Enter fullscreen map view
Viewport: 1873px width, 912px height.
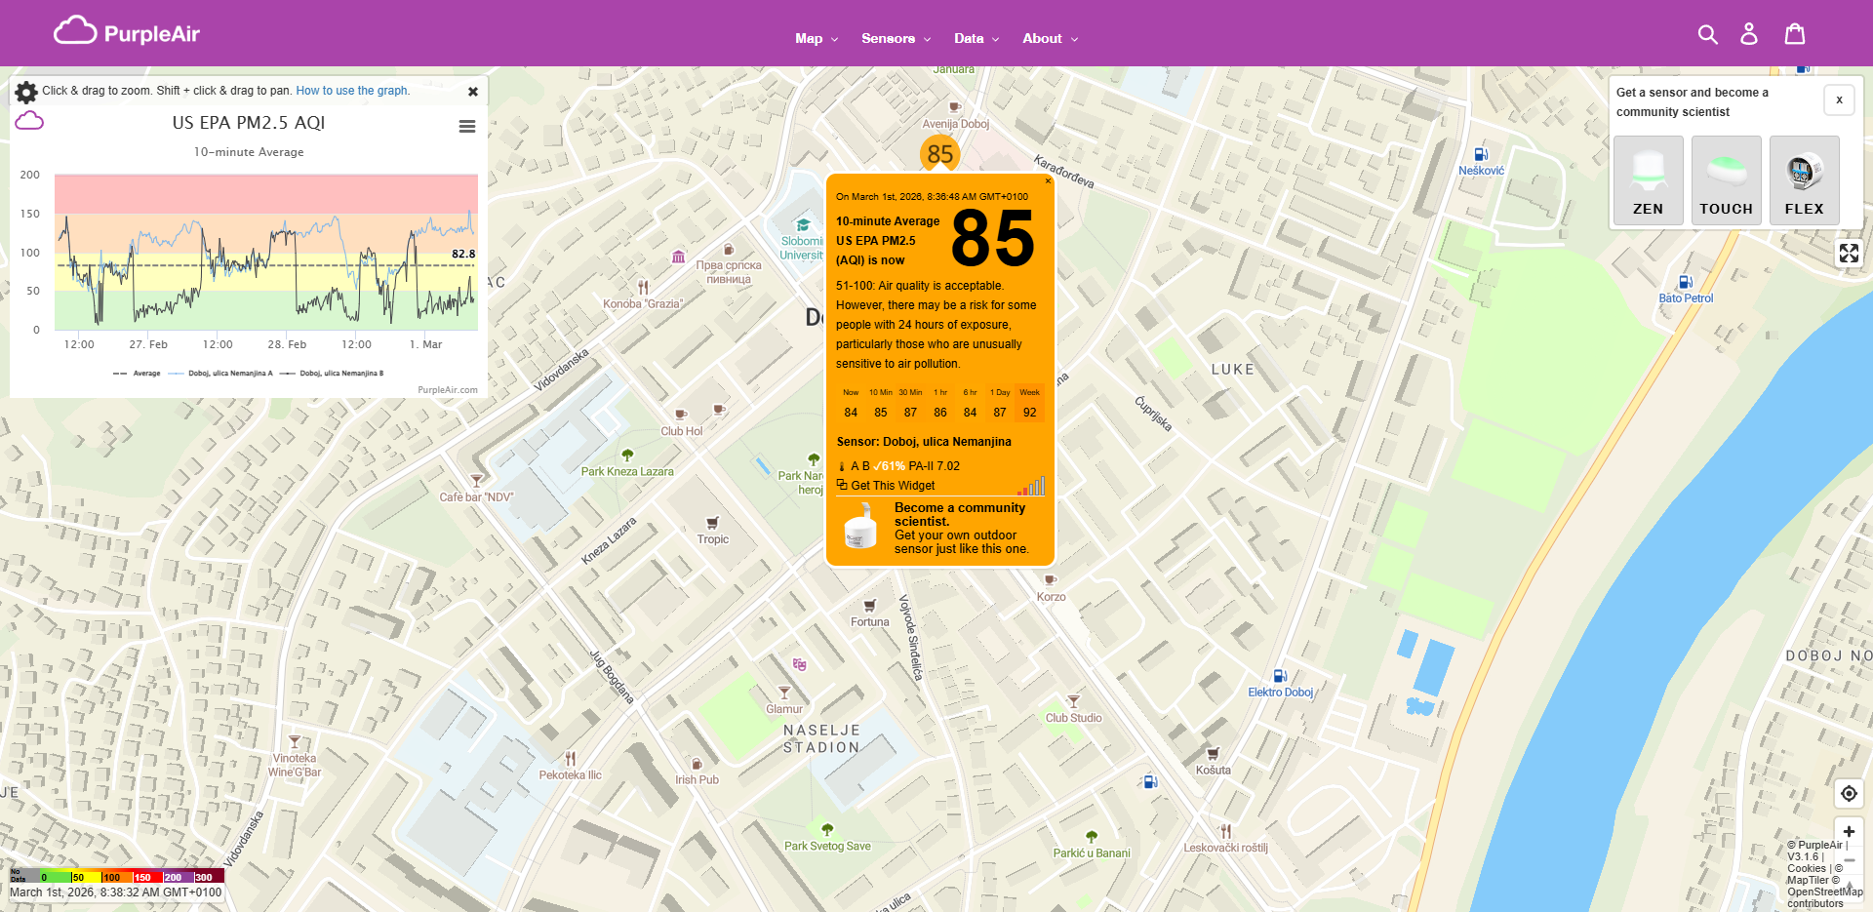pyautogui.click(x=1849, y=253)
